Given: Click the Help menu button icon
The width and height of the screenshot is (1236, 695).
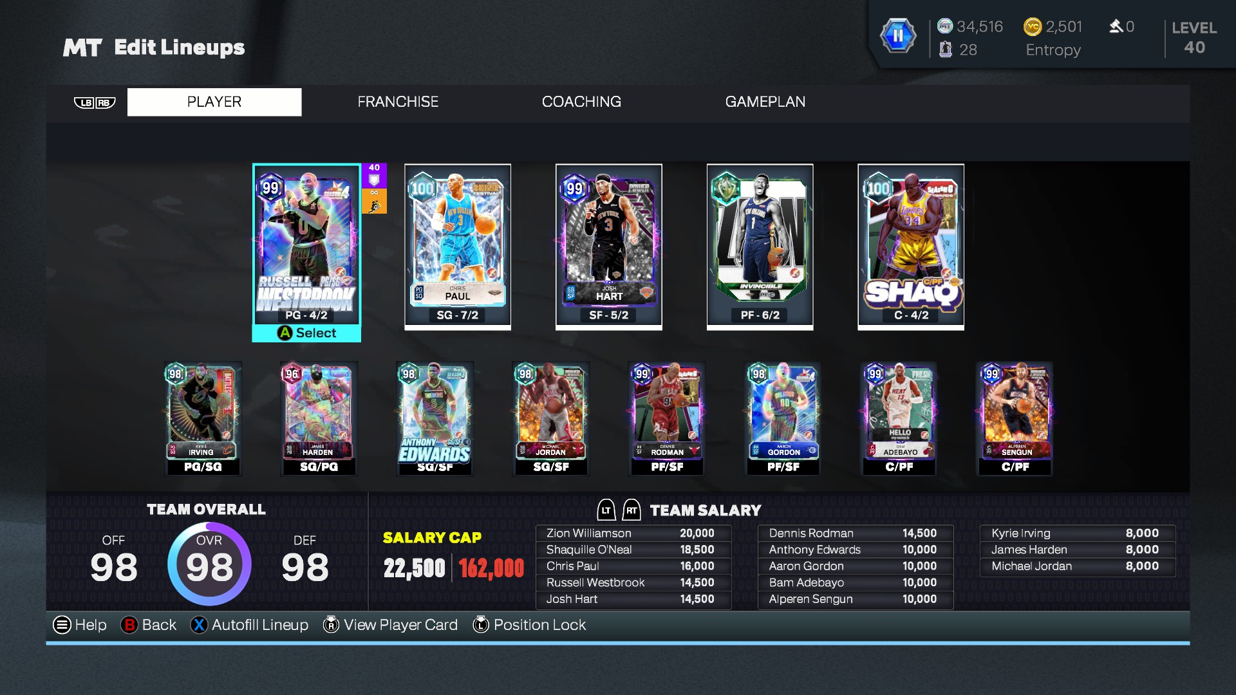Looking at the screenshot, I should (62, 625).
